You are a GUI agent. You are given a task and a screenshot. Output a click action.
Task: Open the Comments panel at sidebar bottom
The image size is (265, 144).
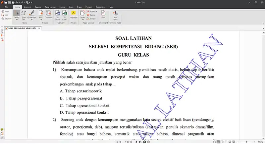click(x=2, y=130)
